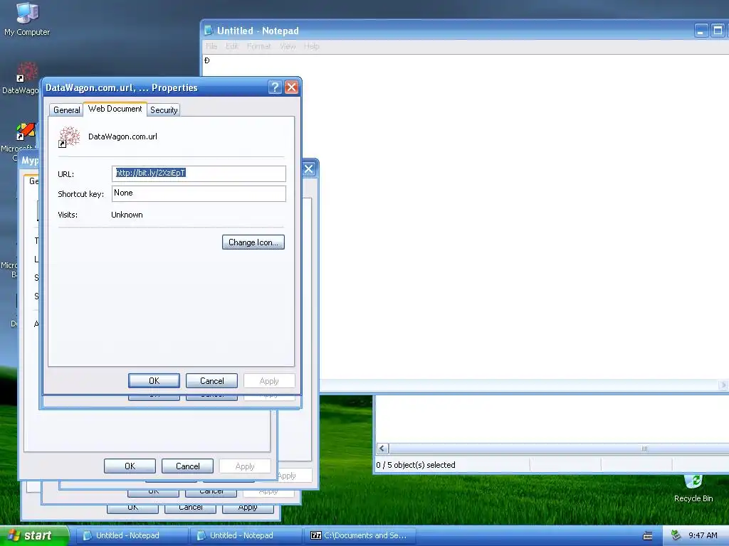The height and width of the screenshot is (546, 729).
Task: Click Cancel in the Myp... dialog behind
Action: click(x=187, y=466)
